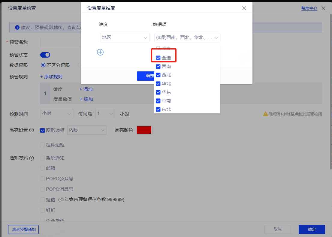
Task: Close the 设置度量维度 dialog
Action: (244, 8)
